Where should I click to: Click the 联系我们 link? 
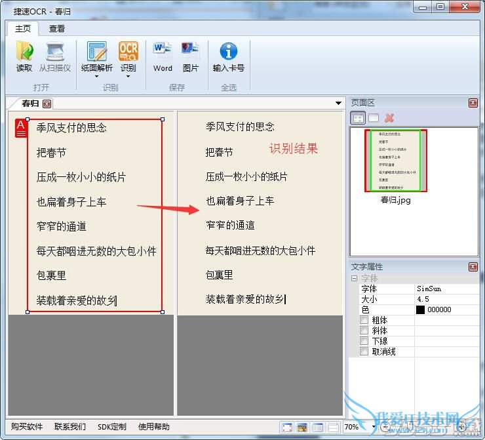pyautogui.click(x=70, y=427)
